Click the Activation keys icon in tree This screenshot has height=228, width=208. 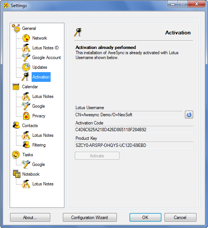(26, 77)
